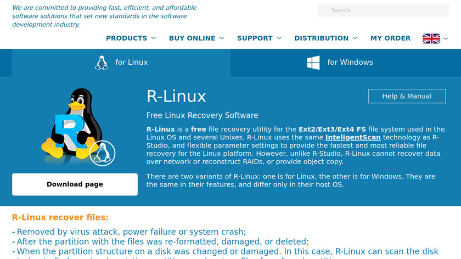Click 'Free Linux Recovery Software' subtitle

(203, 115)
